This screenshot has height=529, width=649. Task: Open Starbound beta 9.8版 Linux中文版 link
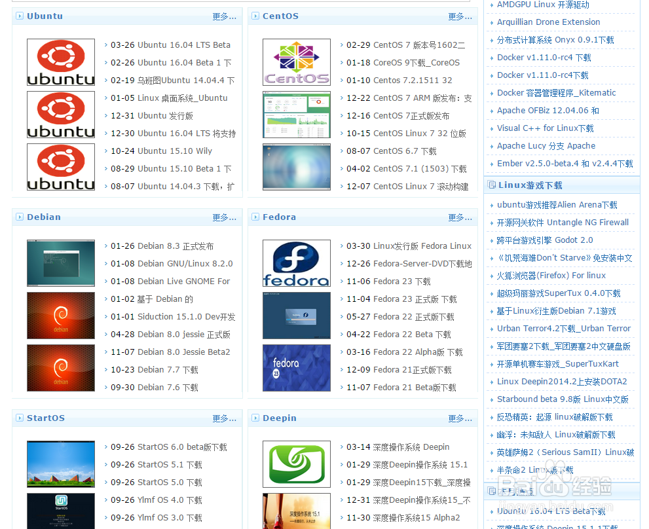coord(563,399)
